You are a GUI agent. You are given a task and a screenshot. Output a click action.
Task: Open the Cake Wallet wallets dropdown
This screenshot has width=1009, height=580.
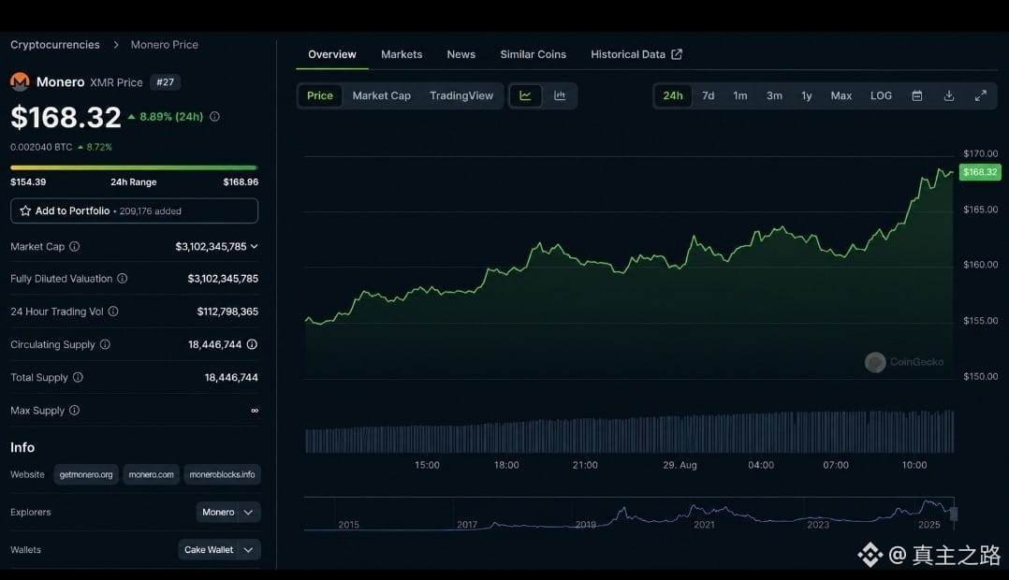[219, 550]
